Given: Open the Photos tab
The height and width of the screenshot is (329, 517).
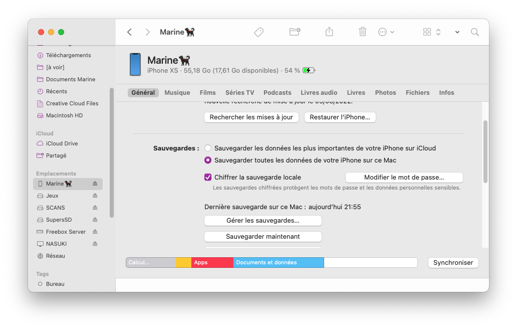Looking at the screenshot, I should pos(385,92).
